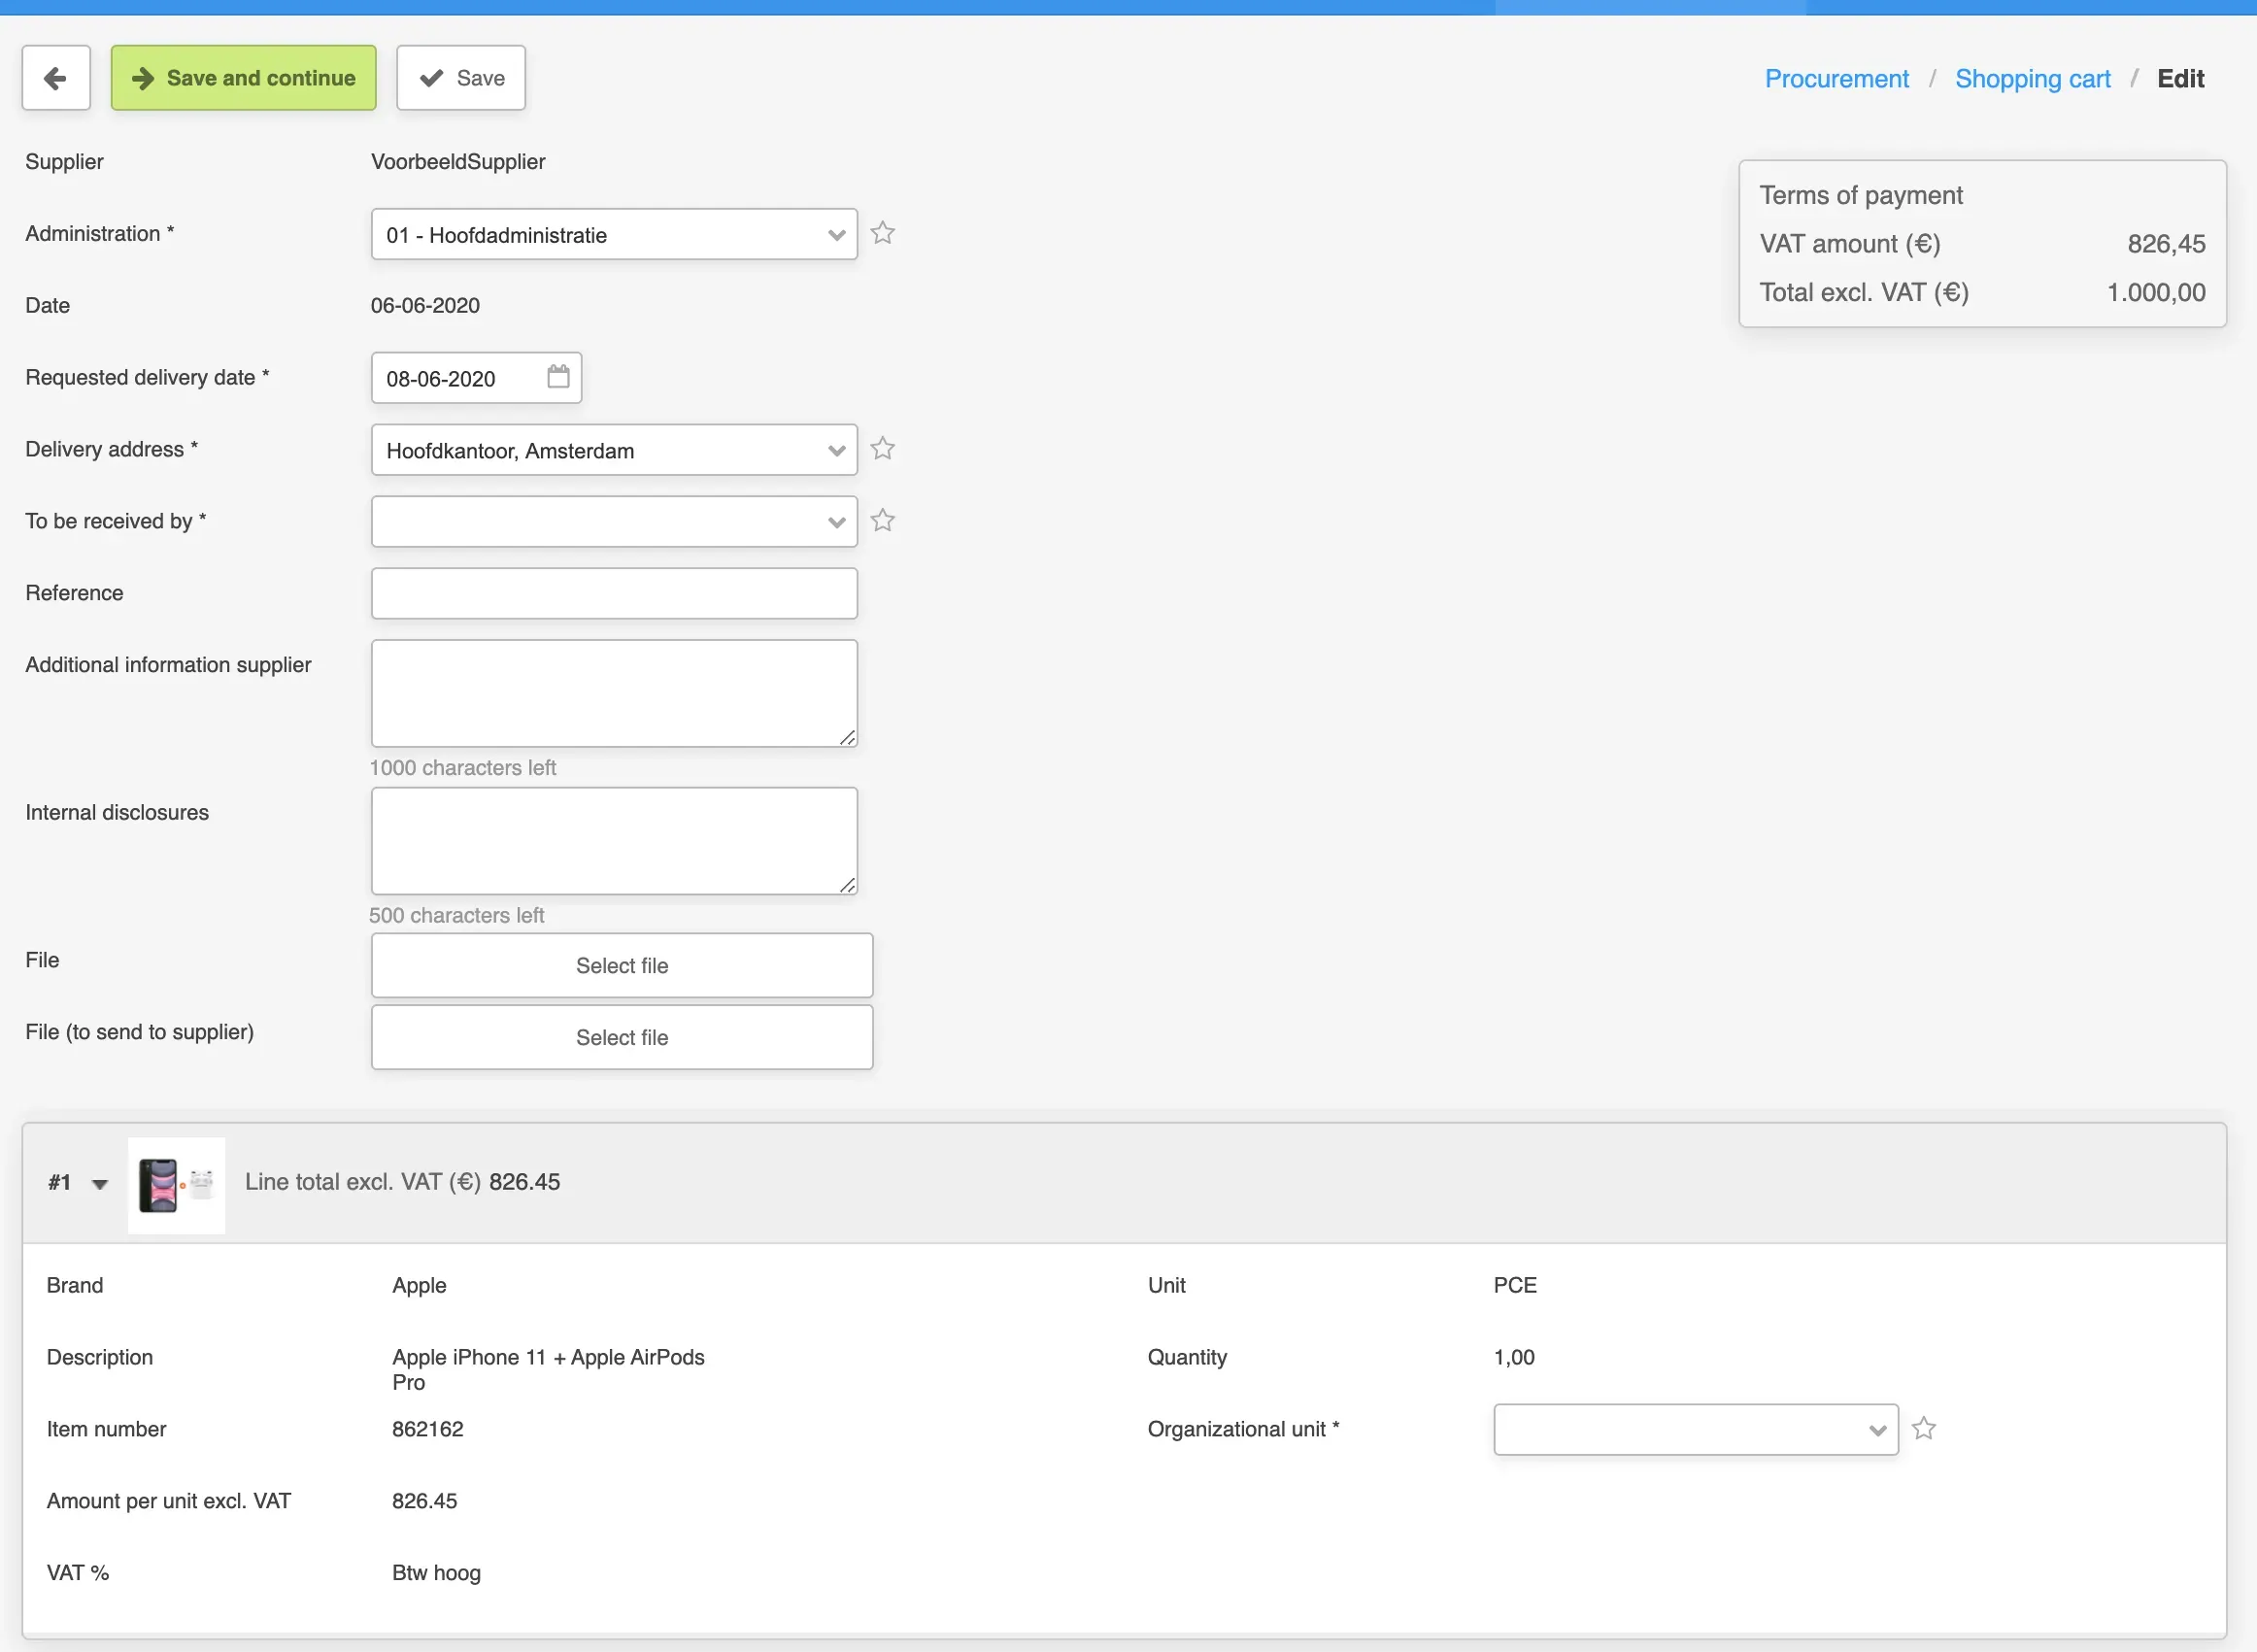Image resolution: width=2257 pixels, height=1652 pixels.
Task: Expand the To be received by dropdown
Action: click(x=613, y=522)
